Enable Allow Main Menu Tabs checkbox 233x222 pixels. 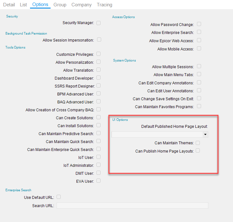coord(199,74)
